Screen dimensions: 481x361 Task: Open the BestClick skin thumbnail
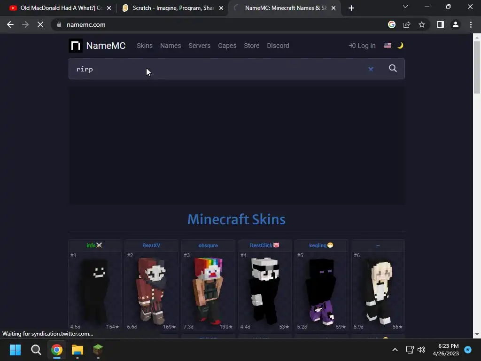(265, 291)
